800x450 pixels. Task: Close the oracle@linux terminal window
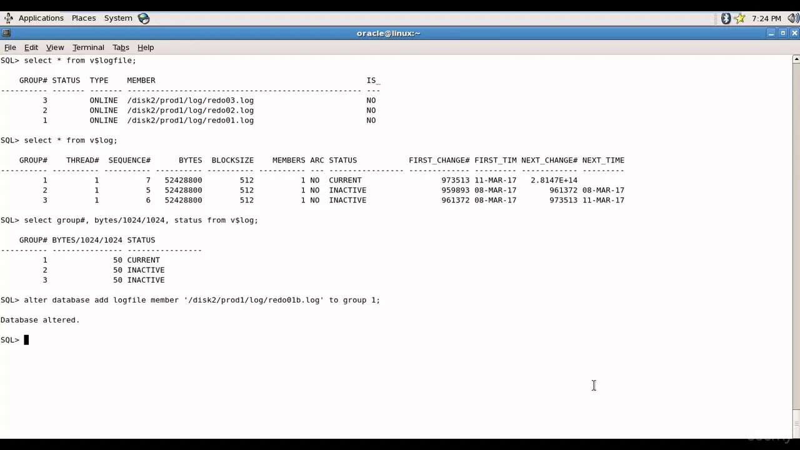(794, 33)
